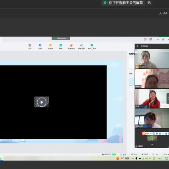This screenshot has width=169, height=169.
Task: Open the notification center icon
Action: [x=166, y=158]
